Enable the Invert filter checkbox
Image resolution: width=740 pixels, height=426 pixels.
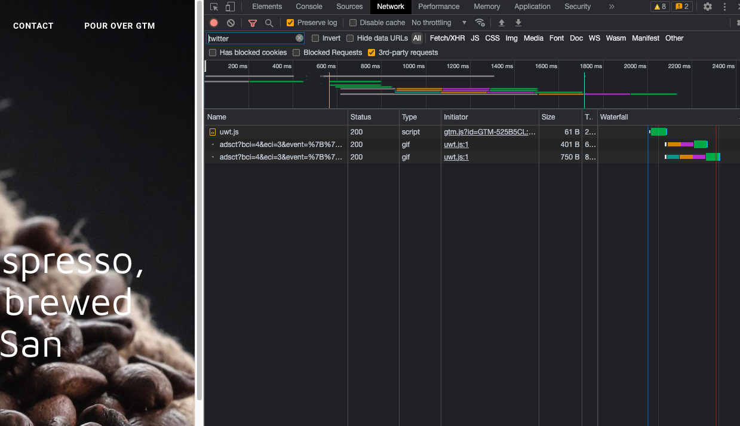click(315, 38)
